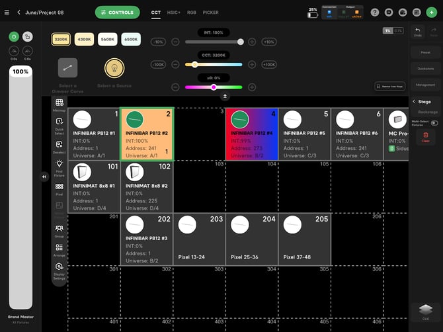The image size is (443, 332).
Task: Open the hamburger main menu
Action: pyautogui.click(x=7, y=13)
